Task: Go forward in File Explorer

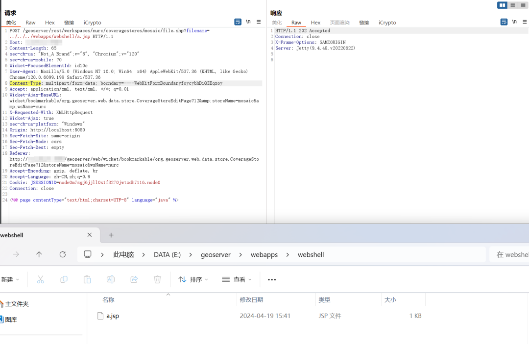Action: tap(16, 254)
